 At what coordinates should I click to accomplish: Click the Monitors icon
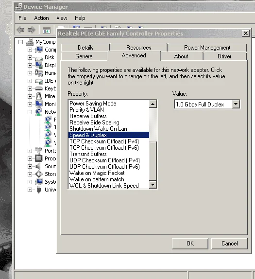pos(39,104)
